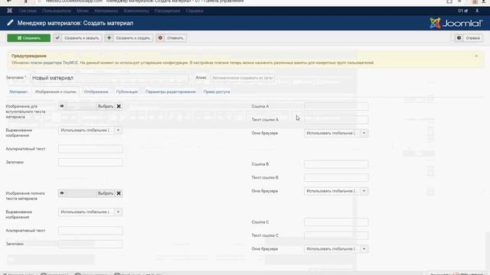Preview full text image with eye icon
The width and height of the screenshot is (490, 275).
pos(62,193)
